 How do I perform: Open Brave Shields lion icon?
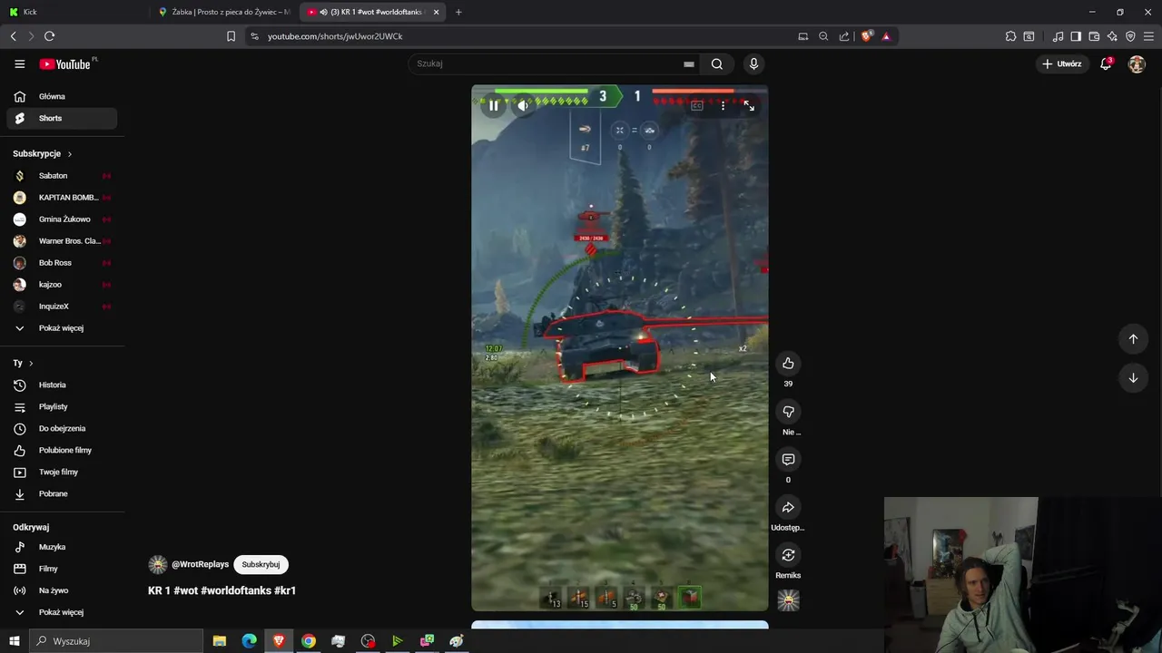(x=866, y=36)
